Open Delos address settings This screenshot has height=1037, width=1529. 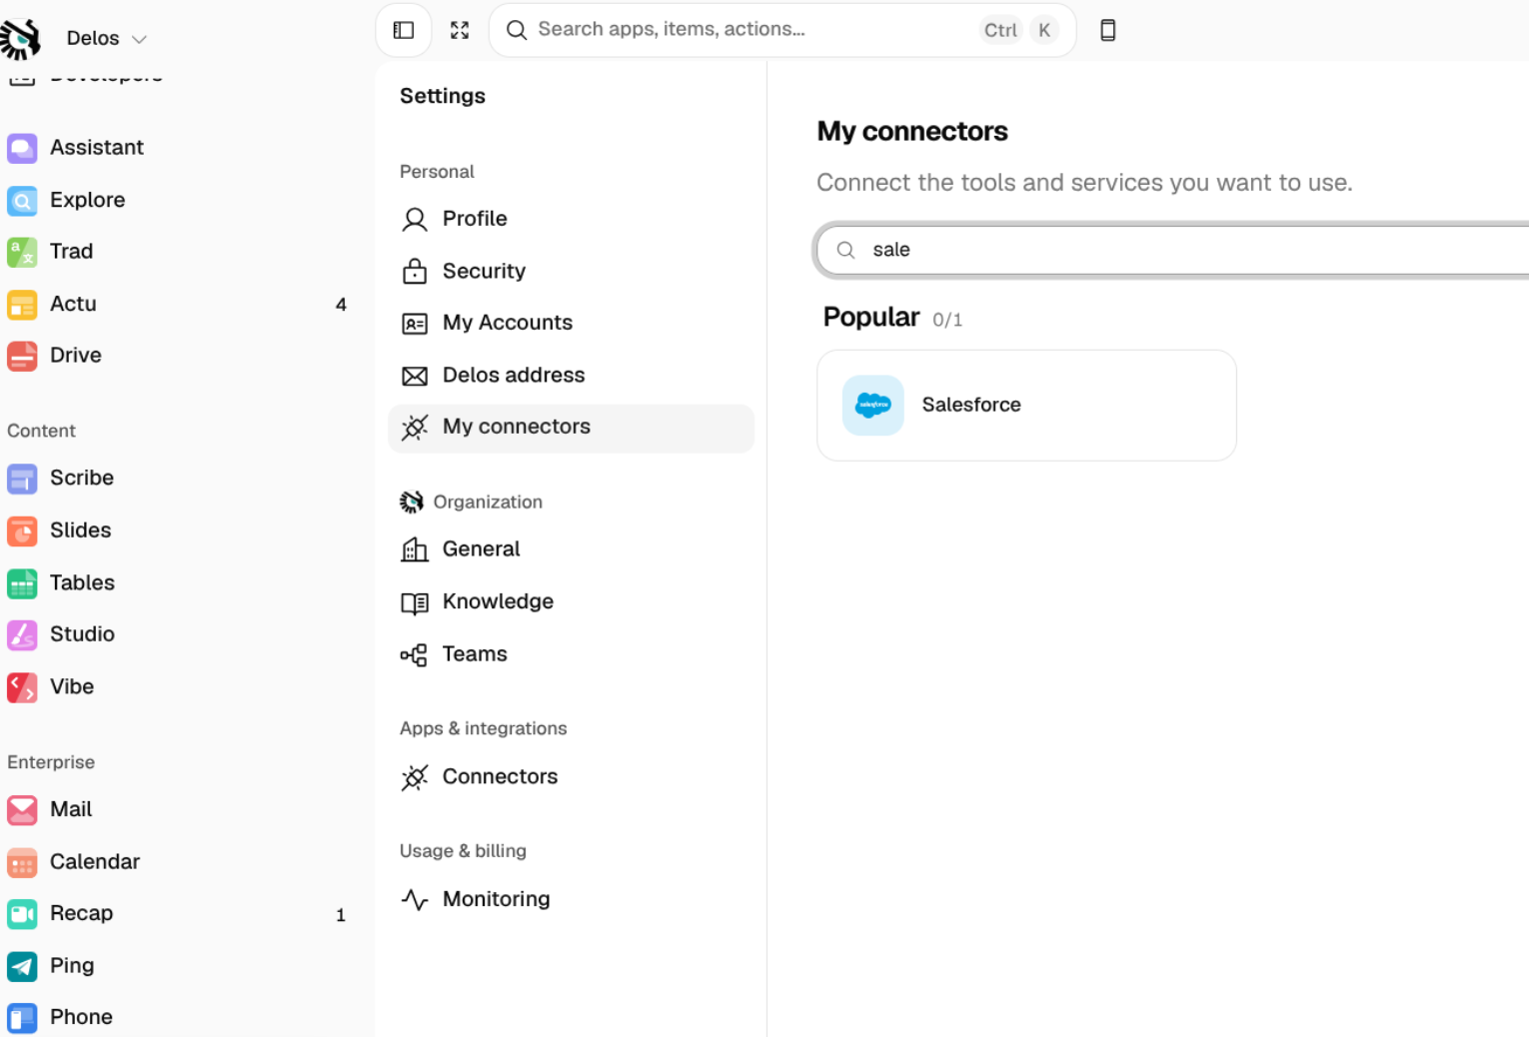571,375
